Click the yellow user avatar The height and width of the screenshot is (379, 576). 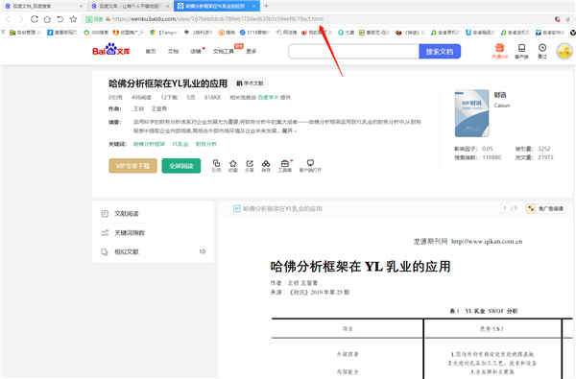pos(564,51)
